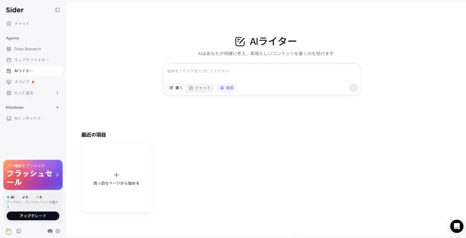Click the Sider logo
Viewport: 466px width, 238px height.
coord(15,10)
